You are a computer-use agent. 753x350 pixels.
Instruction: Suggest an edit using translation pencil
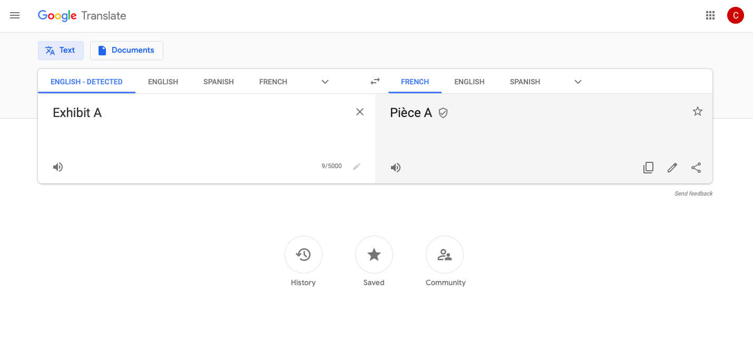click(672, 168)
